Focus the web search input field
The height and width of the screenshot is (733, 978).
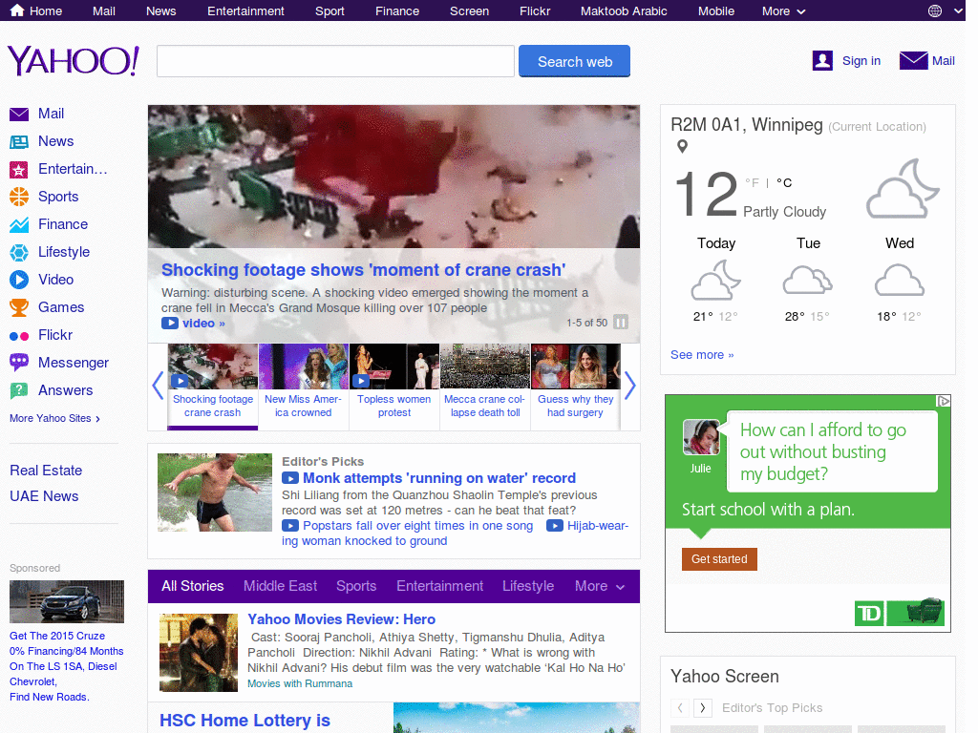pyautogui.click(x=335, y=61)
